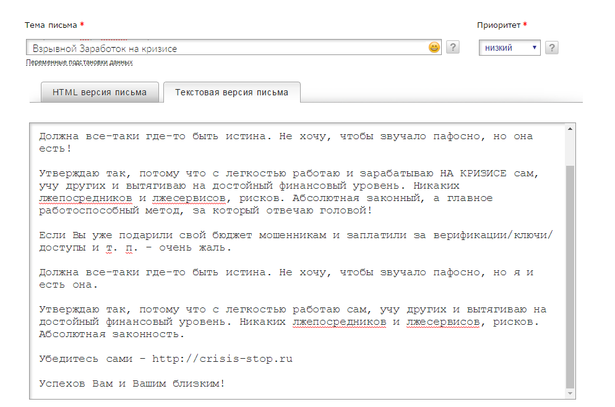This screenshot has width=615, height=407.
Task: Click the http://crisis-stop.ru text in message
Action: (222, 359)
